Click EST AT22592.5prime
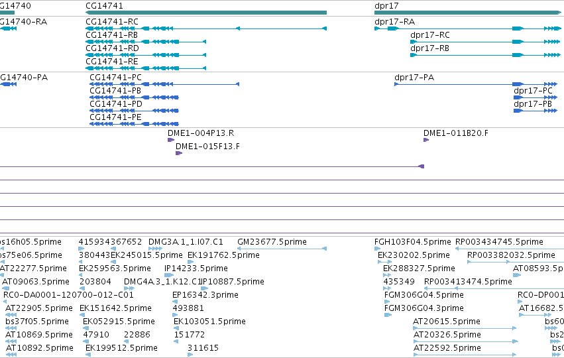 coord(447,348)
